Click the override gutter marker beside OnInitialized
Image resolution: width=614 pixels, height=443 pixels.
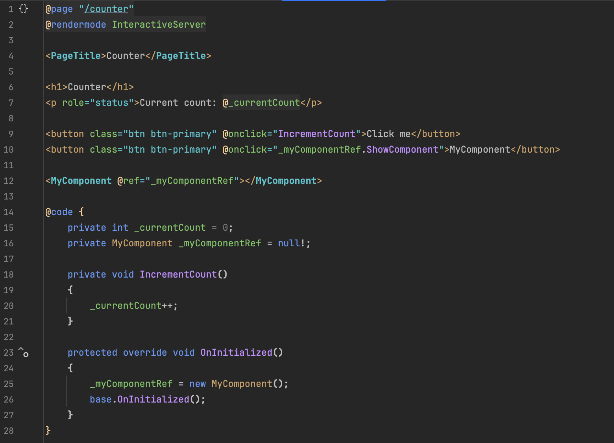[23, 352]
